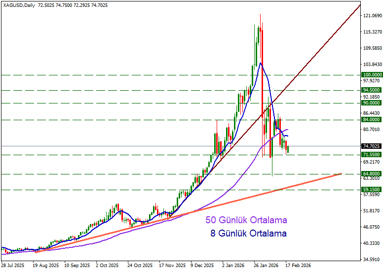Select the 64.8000 support level tag
This screenshot has height=271, width=383.
(x=371, y=174)
